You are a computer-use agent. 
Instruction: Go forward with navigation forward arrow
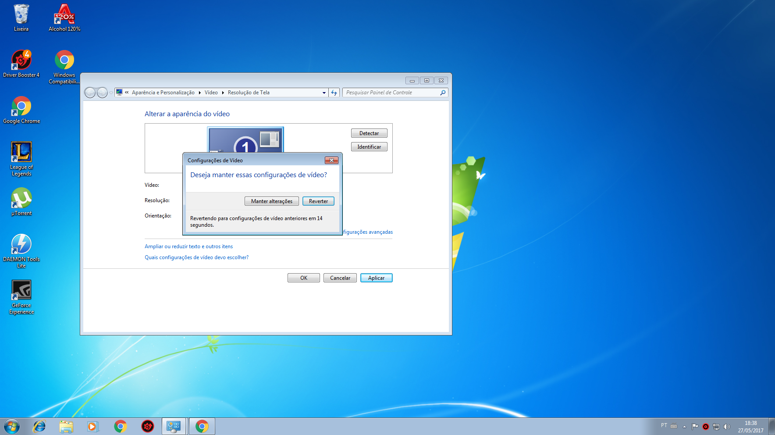click(102, 93)
